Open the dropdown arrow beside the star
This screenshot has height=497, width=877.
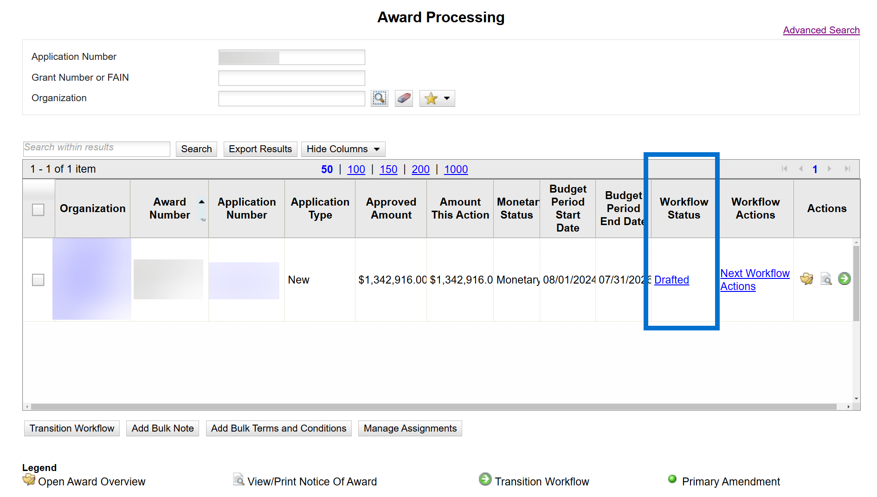tap(447, 98)
